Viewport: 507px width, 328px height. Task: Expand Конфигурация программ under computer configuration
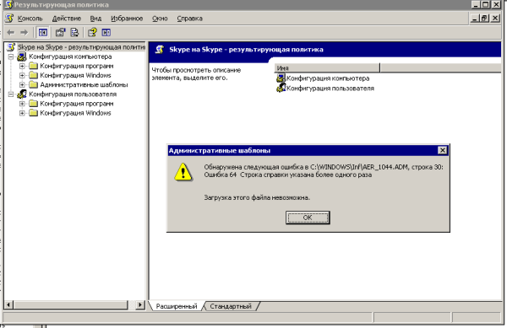pos(22,66)
